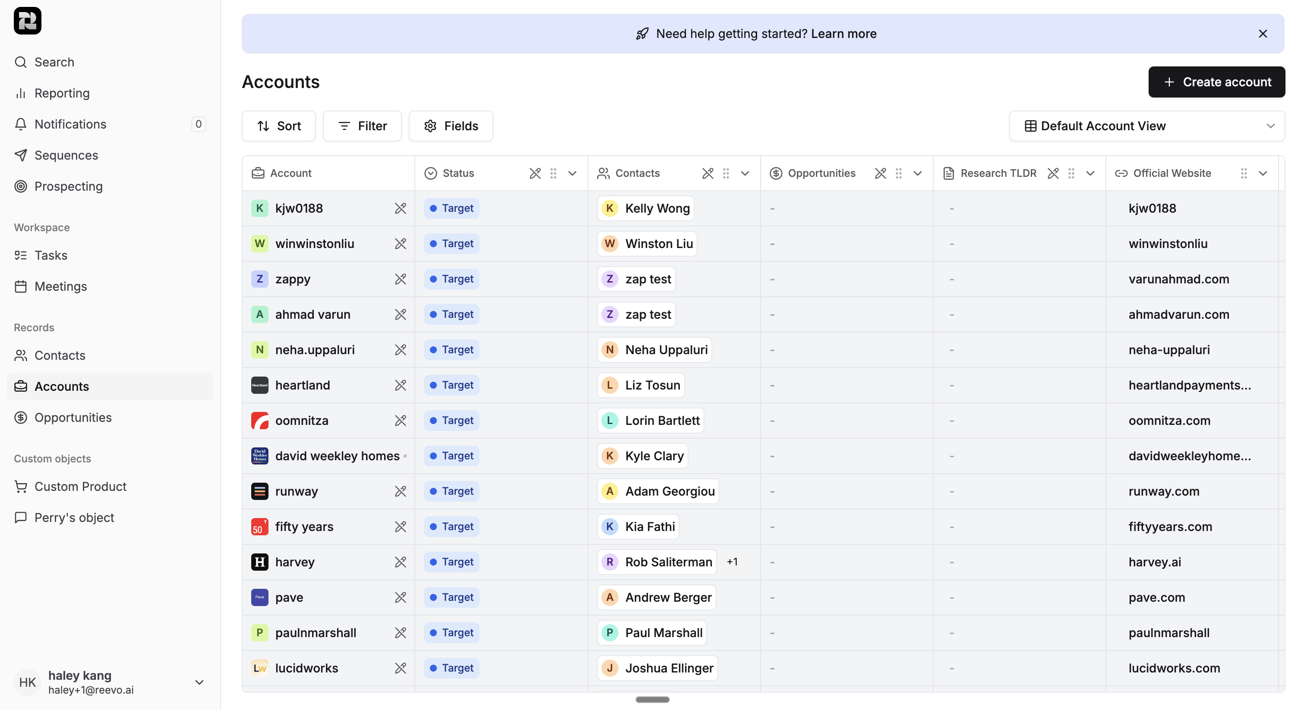Open Prospecting via the target icon
Viewport: 1301px width, 710px height.
coord(21,186)
